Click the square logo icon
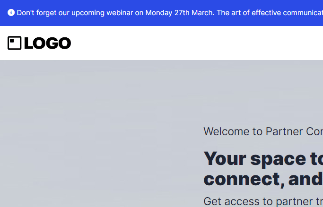The image size is (323, 207). pos(15,43)
